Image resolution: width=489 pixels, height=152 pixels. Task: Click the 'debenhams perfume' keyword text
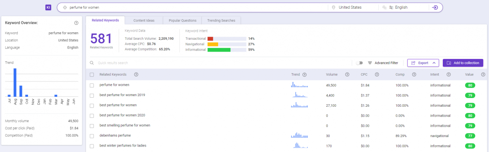[x=115, y=135]
